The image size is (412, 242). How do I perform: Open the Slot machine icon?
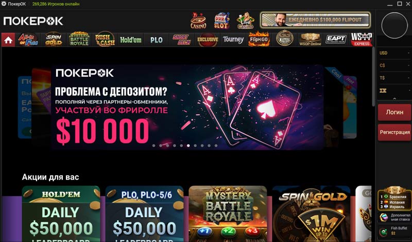tap(221, 21)
